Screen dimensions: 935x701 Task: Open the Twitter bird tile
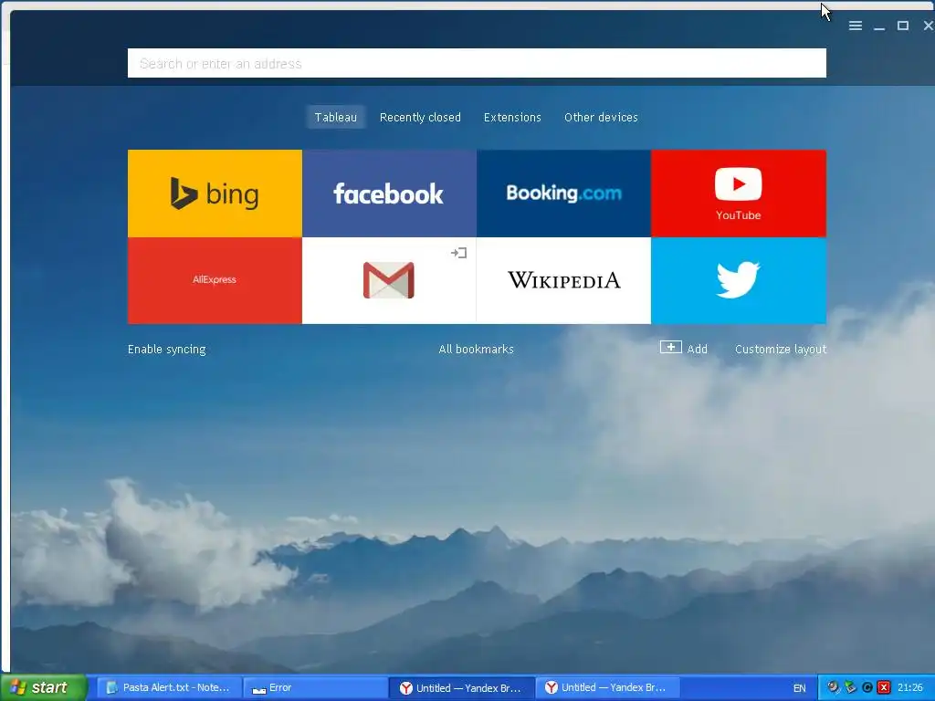click(x=738, y=281)
